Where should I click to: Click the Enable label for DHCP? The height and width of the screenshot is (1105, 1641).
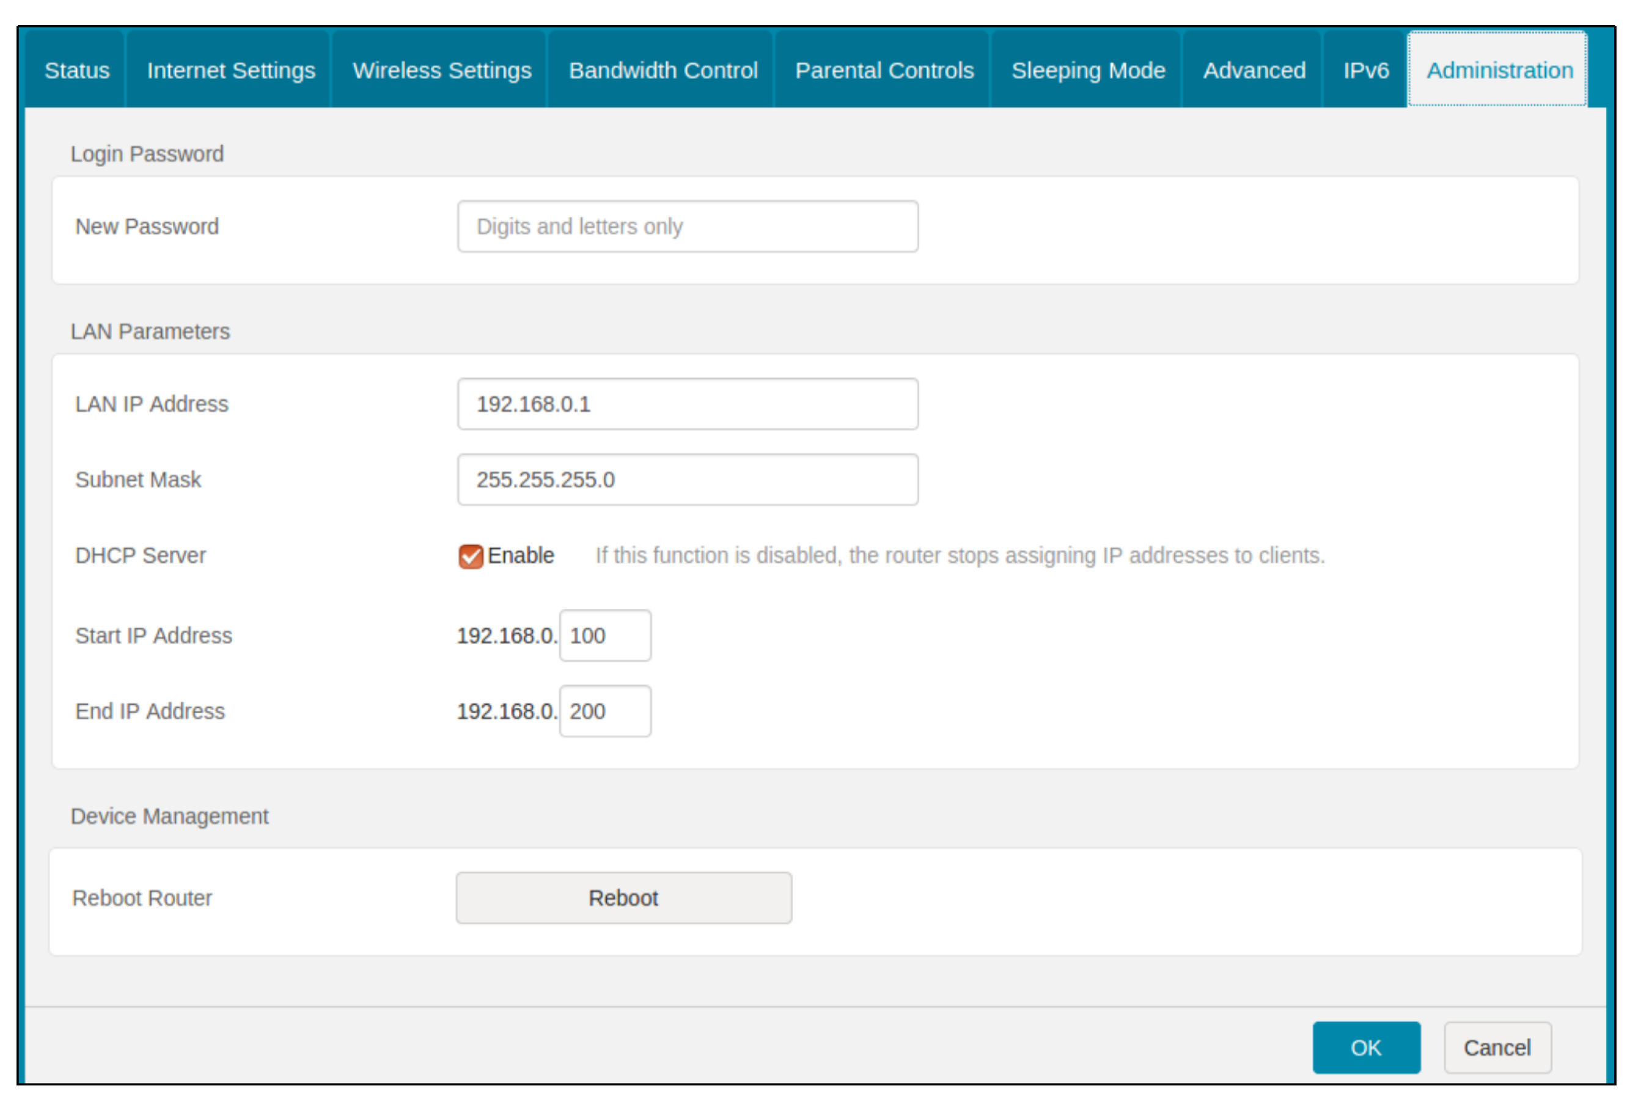(x=520, y=555)
